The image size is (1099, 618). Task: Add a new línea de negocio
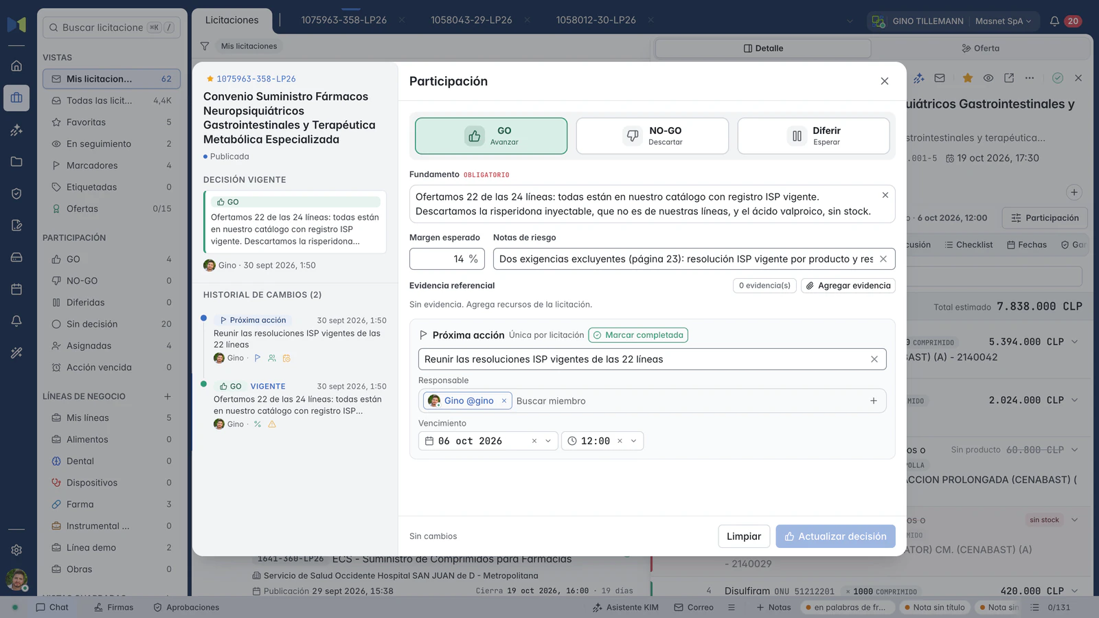(x=167, y=396)
